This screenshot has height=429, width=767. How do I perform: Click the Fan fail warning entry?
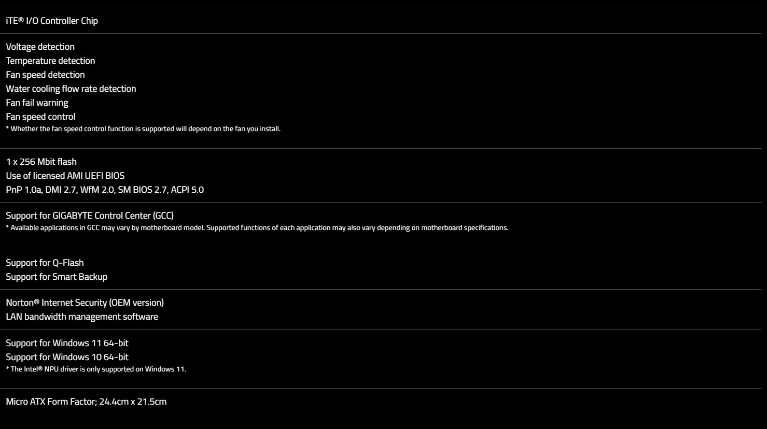(x=37, y=103)
